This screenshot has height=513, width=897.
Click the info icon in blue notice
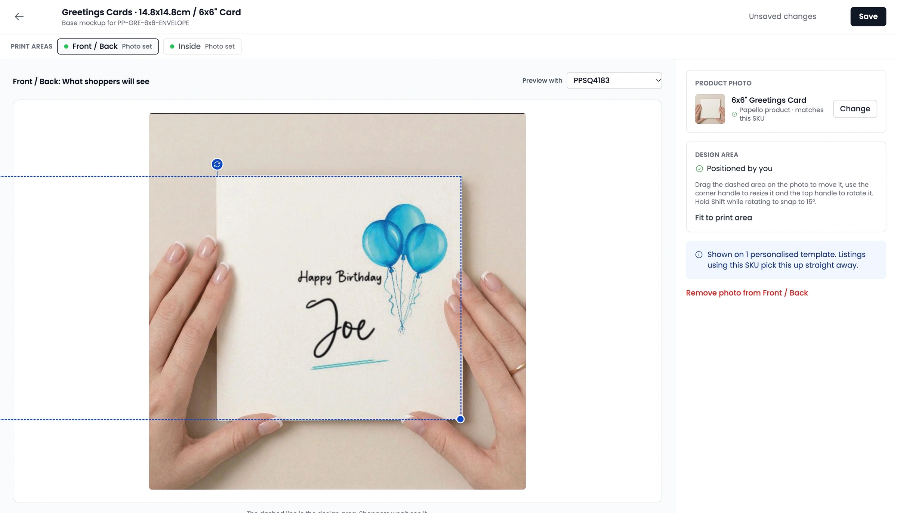click(x=699, y=255)
